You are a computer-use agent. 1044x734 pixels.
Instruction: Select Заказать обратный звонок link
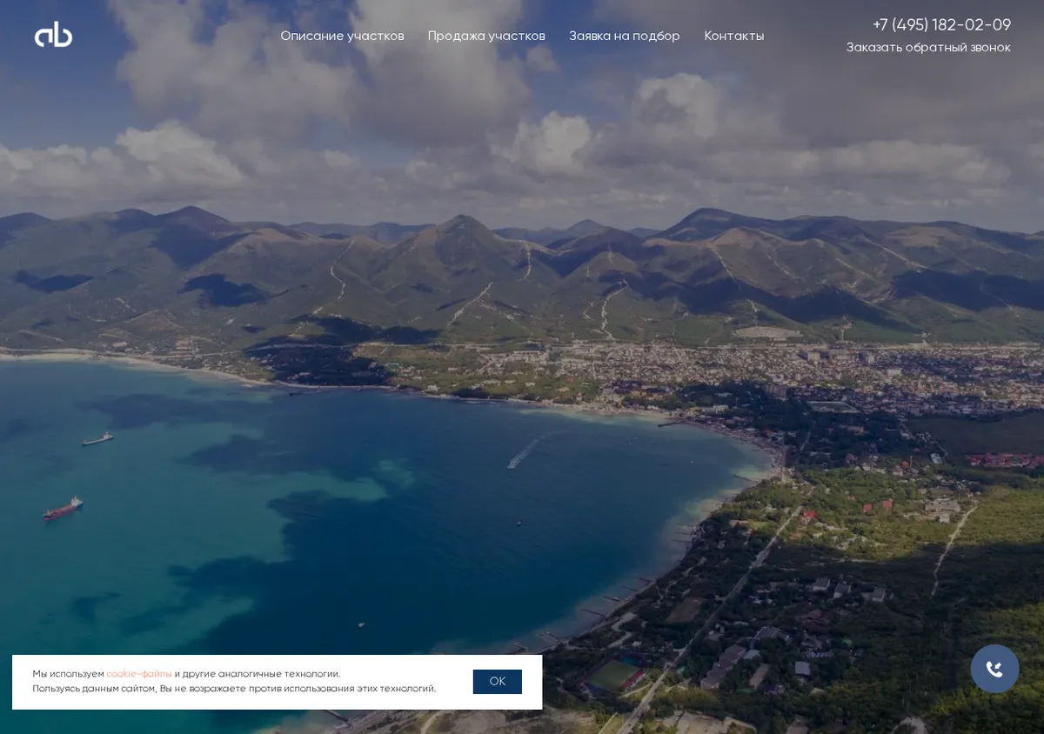pos(928,47)
